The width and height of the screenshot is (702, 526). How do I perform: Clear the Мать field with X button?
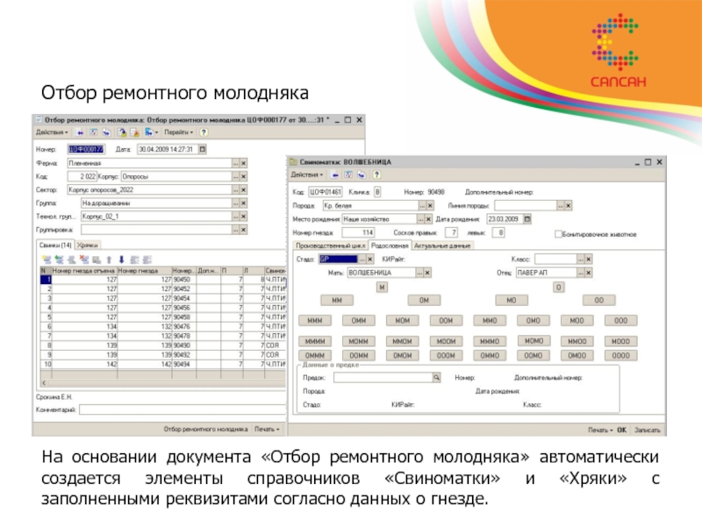[427, 273]
